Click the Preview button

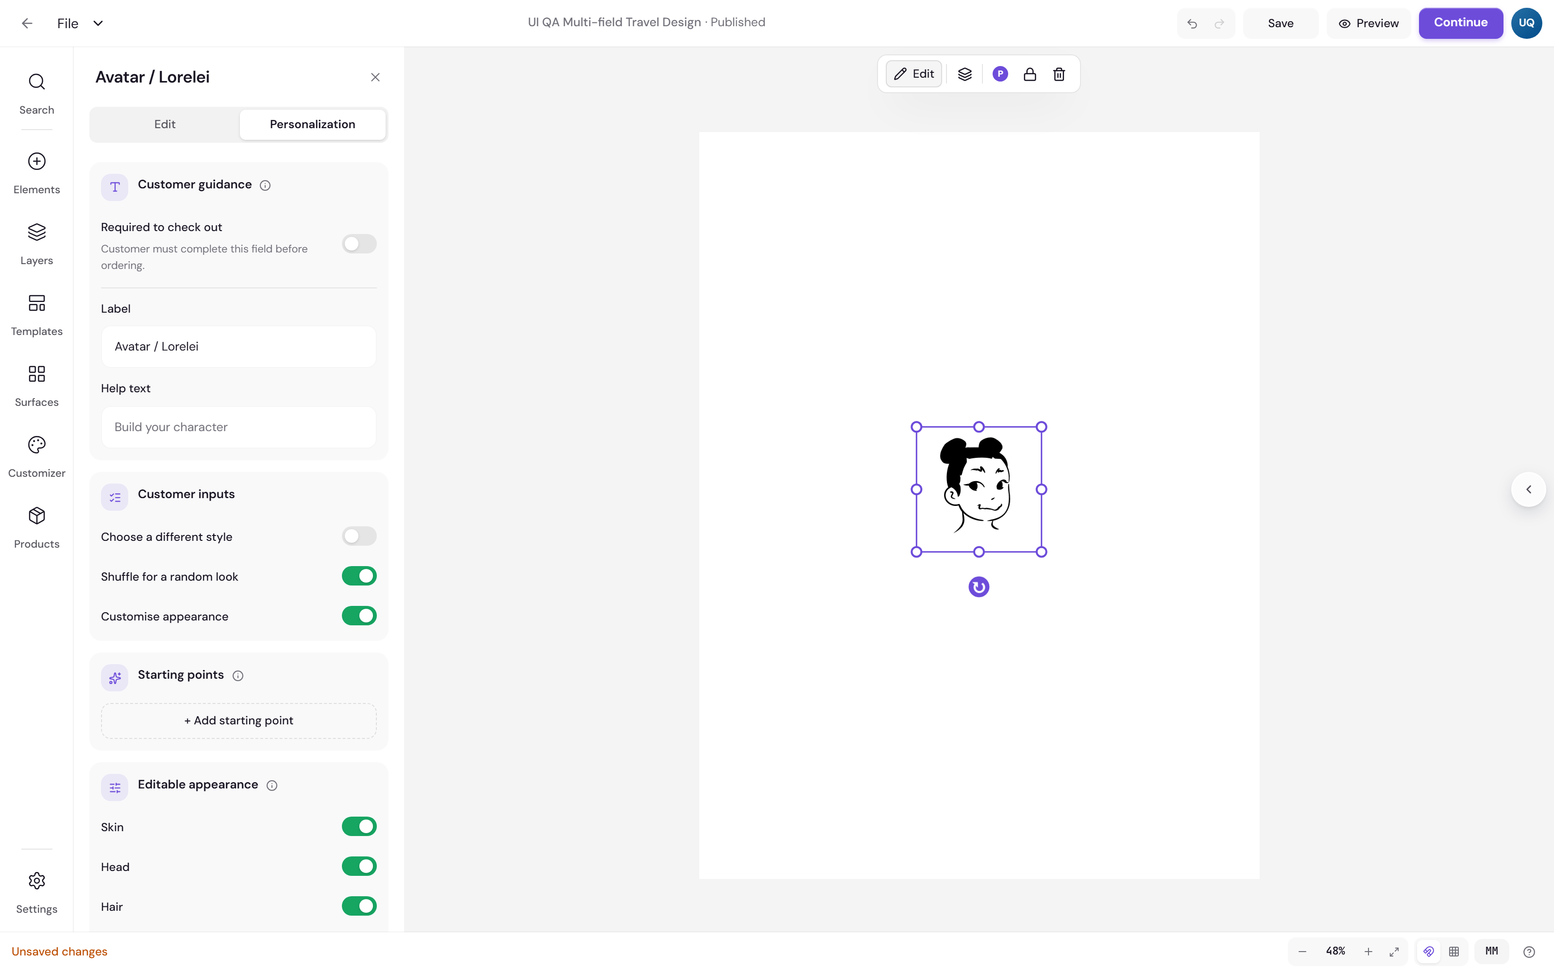(1368, 23)
